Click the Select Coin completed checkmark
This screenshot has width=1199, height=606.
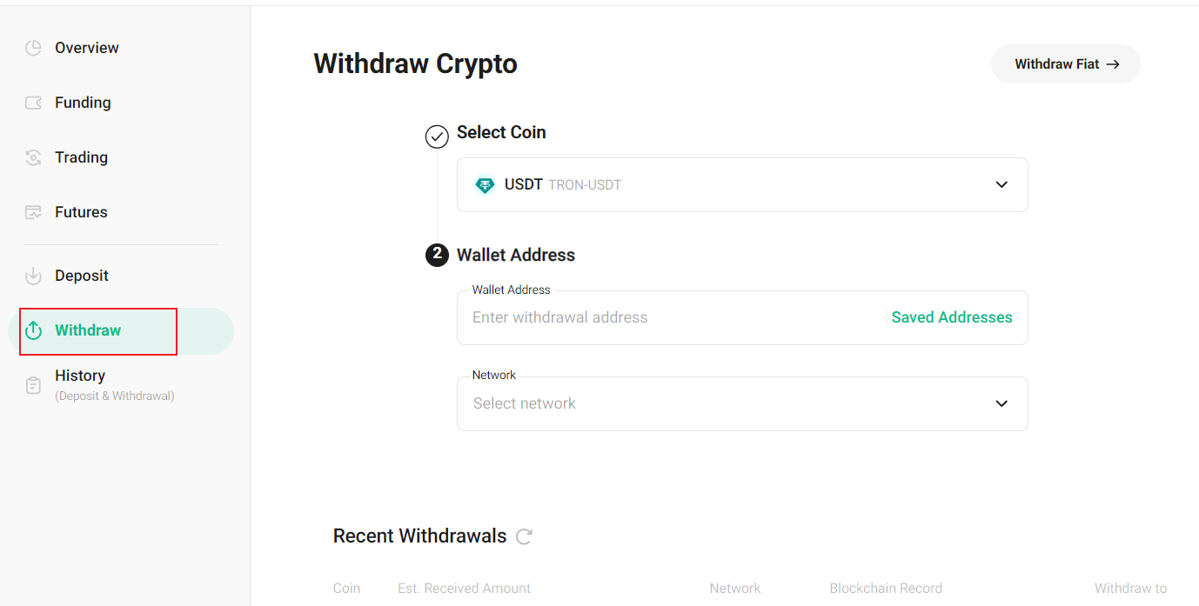436,137
